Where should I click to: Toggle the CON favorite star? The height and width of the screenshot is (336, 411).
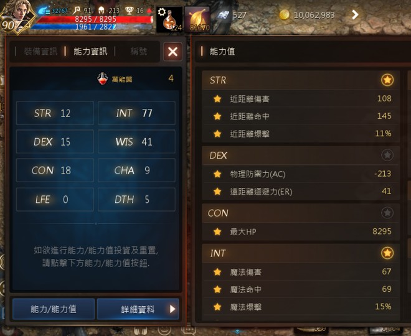point(387,213)
